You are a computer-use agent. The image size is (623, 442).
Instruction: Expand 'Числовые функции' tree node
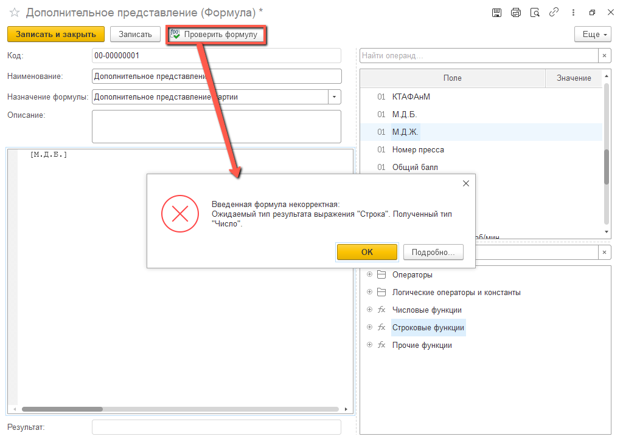tap(369, 310)
